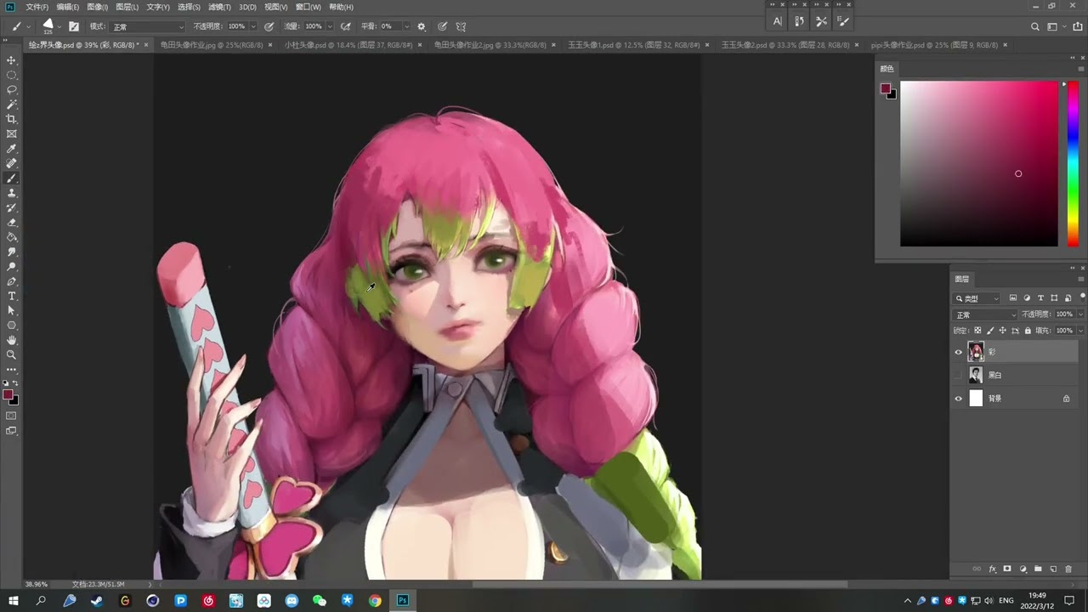
Task: Select the Clone Stamp tool
Action: pos(12,193)
